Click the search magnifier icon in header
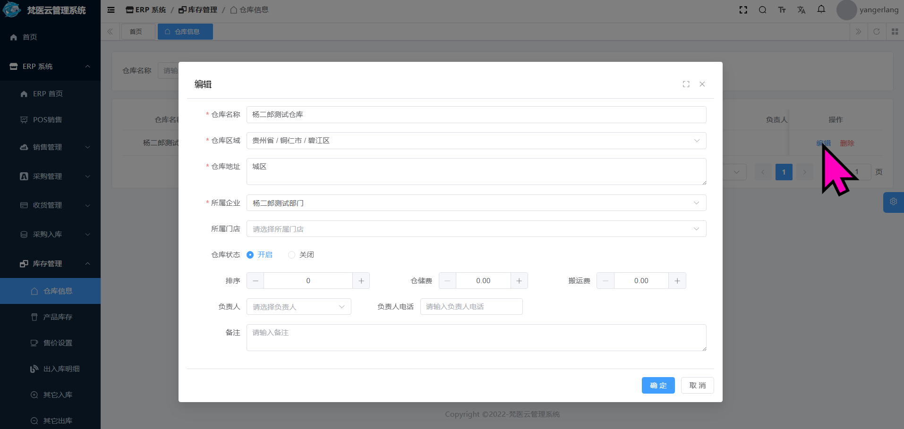The width and height of the screenshot is (904, 429). pos(762,10)
